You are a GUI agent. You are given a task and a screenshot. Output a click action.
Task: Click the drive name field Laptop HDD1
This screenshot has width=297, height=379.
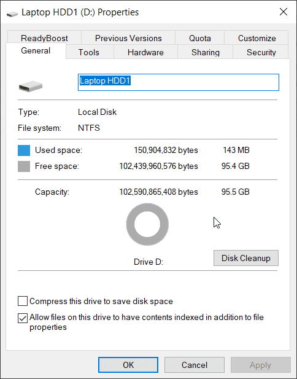[179, 82]
